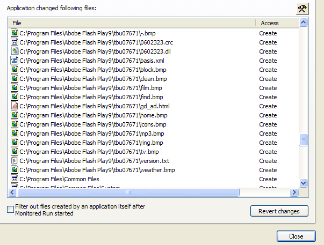Click the film.bmp image icon
The width and height of the screenshot is (324, 245).
tap(15, 88)
